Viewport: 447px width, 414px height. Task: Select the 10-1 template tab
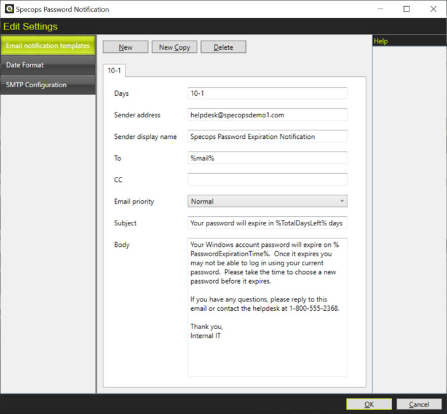click(x=115, y=71)
